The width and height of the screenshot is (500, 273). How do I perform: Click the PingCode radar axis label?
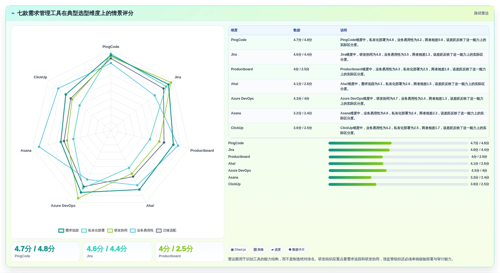point(111,47)
